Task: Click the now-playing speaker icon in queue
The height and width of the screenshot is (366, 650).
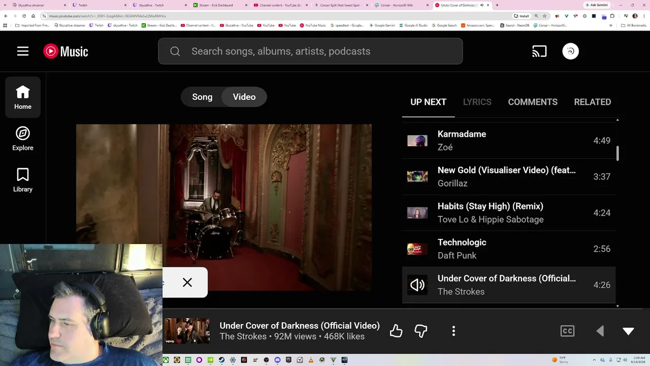Action: pyautogui.click(x=417, y=285)
